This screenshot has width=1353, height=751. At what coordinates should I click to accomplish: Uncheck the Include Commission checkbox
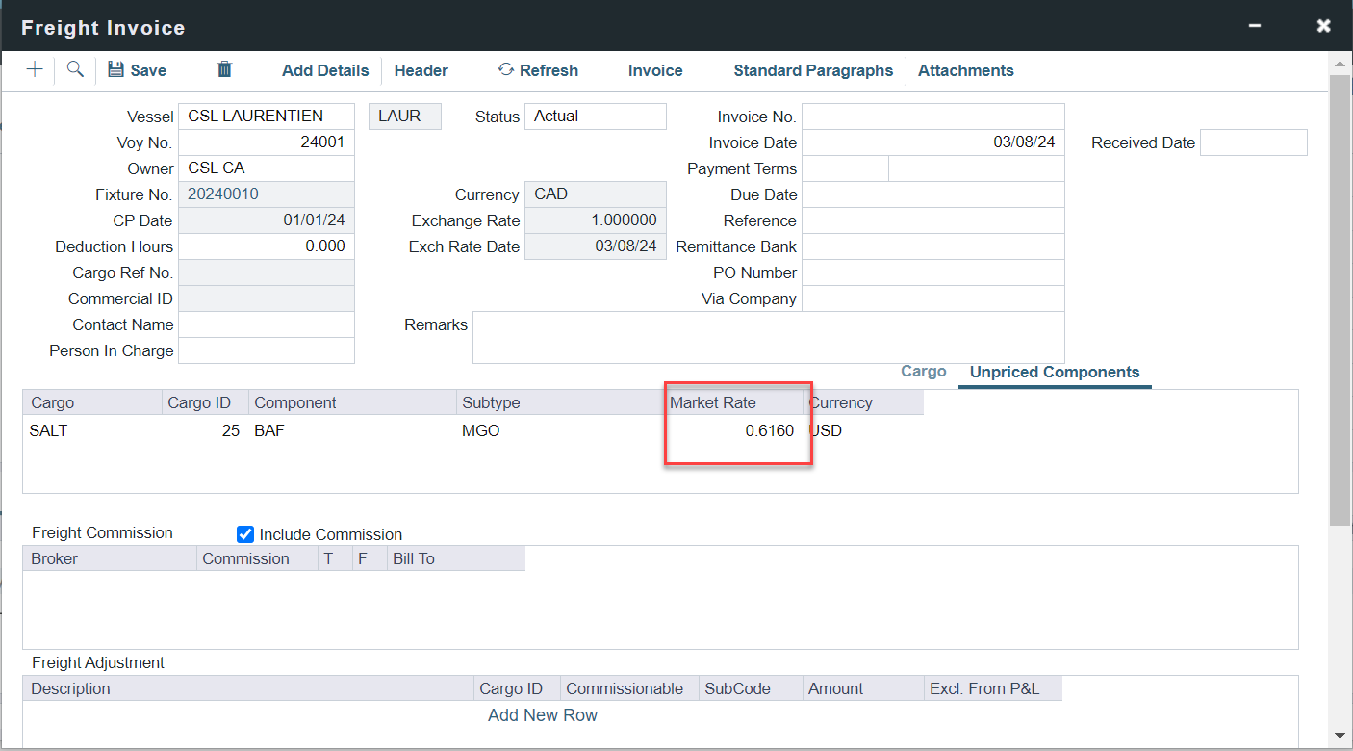click(245, 534)
